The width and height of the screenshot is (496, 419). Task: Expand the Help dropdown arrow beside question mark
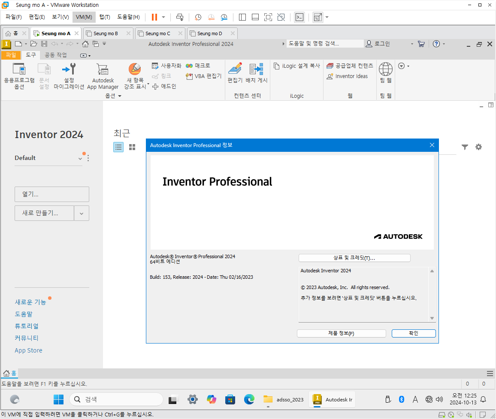click(444, 44)
